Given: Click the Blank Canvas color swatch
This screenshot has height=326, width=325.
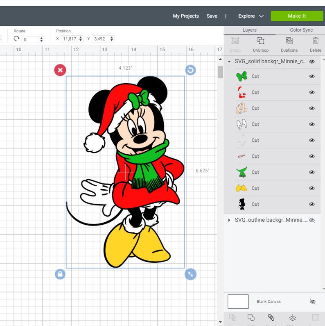Looking at the screenshot, I should pyautogui.click(x=238, y=301).
